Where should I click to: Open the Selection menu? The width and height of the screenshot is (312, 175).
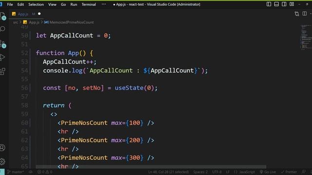pyautogui.click(x=36, y=4)
